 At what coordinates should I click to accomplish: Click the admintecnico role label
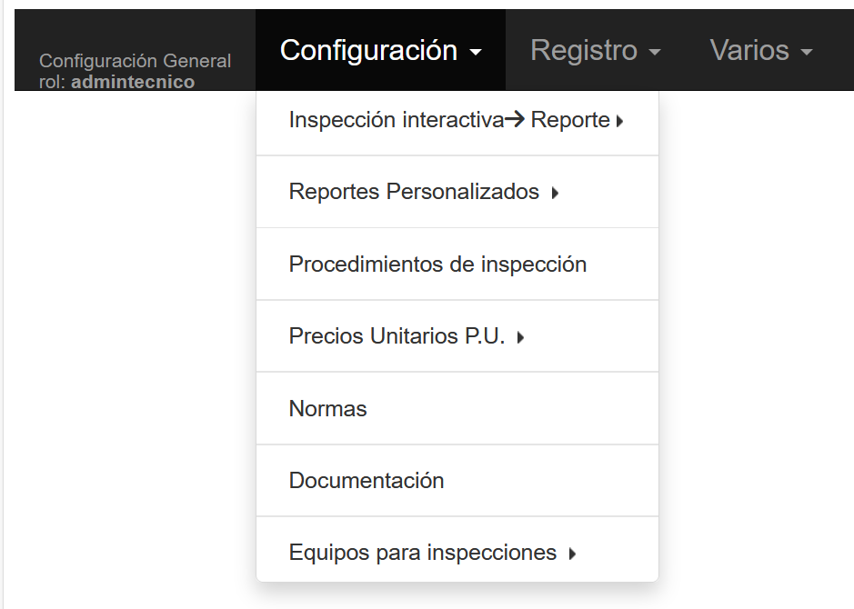pyautogui.click(x=133, y=82)
